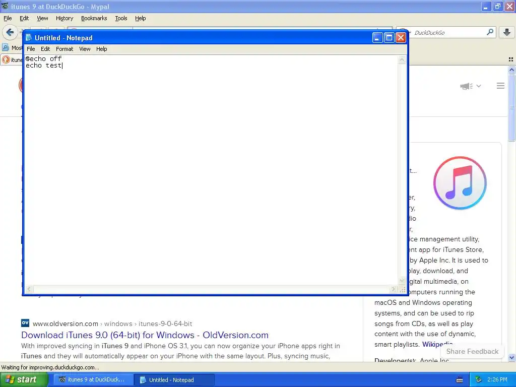Open Notepad Help menu
Screen dimensions: 516x387
pos(102,49)
